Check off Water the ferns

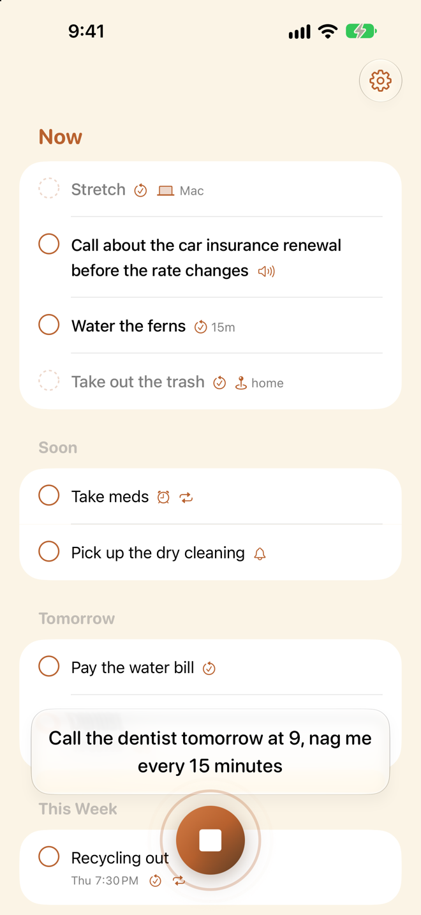49,325
